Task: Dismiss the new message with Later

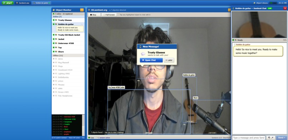Action: (169, 60)
